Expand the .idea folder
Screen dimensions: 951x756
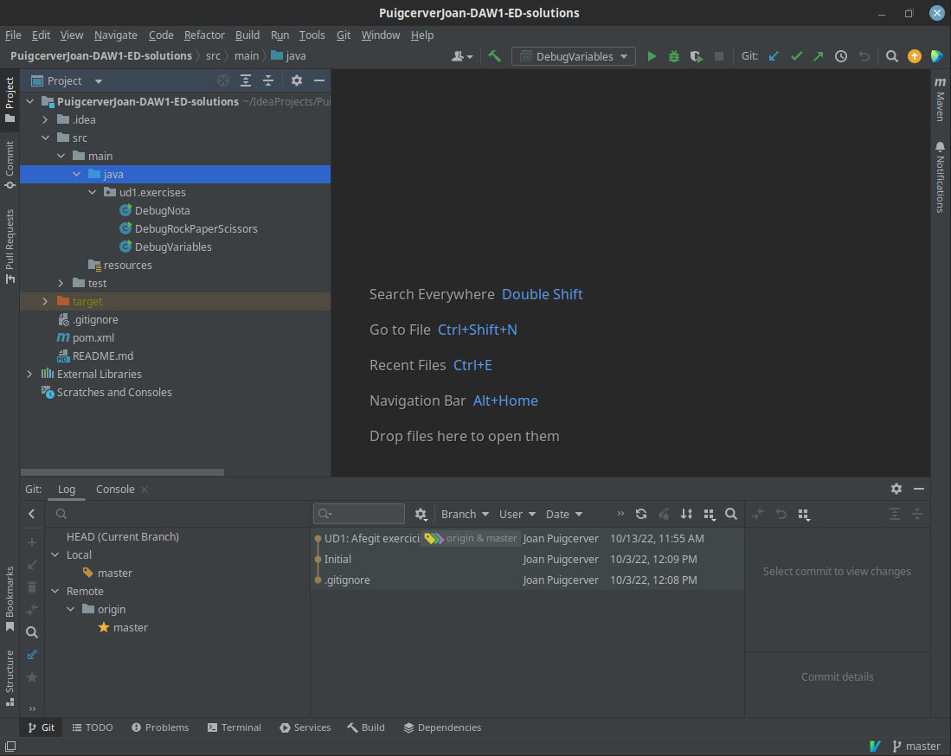46,120
